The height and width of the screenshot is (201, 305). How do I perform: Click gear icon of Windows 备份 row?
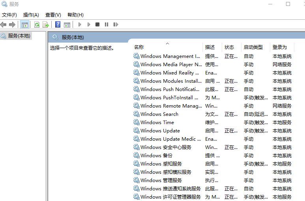[x=137, y=155]
